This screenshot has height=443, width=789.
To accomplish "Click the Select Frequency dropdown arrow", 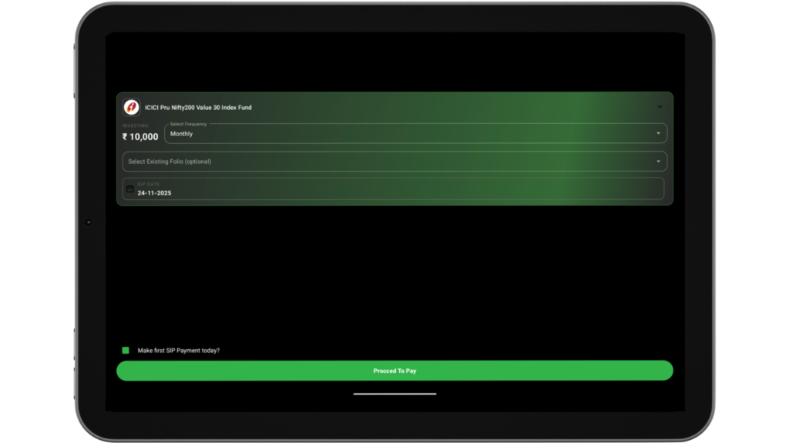I will (658, 134).
